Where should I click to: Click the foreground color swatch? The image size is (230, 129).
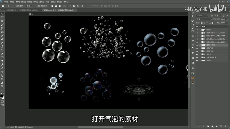tap(2, 96)
